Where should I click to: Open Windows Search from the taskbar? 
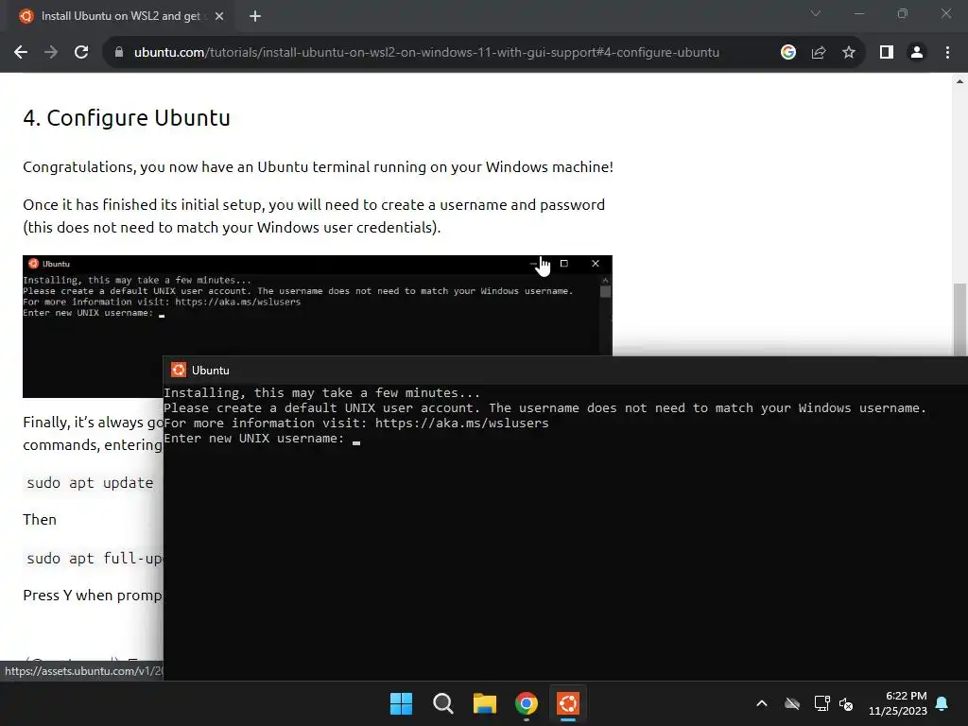(x=442, y=703)
